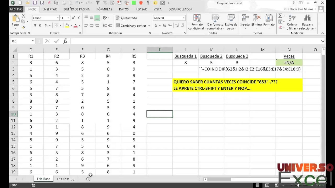The image size is (335, 188).
Task: Open Ordenar y filtrar
Action: click(292, 22)
